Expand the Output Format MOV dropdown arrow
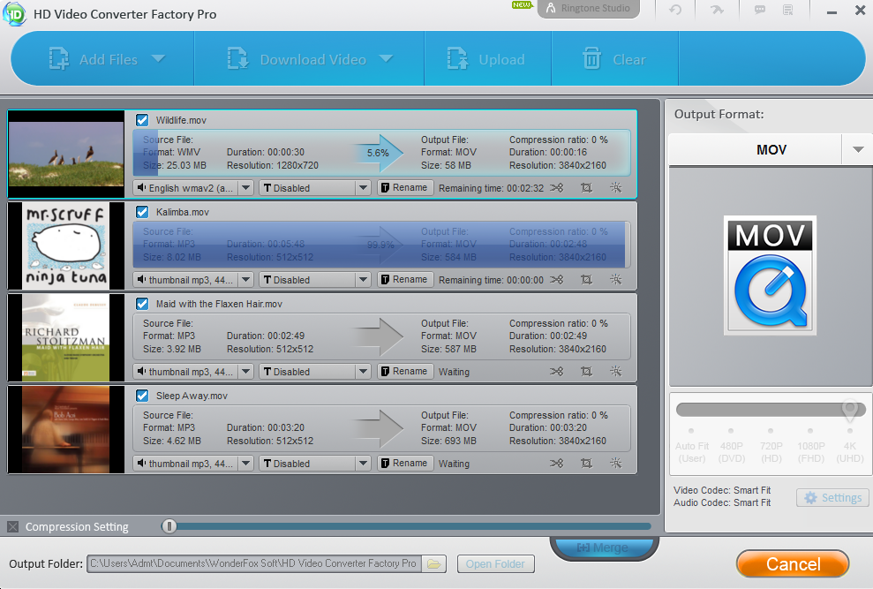The height and width of the screenshot is (589, 873). pos(858,150)
